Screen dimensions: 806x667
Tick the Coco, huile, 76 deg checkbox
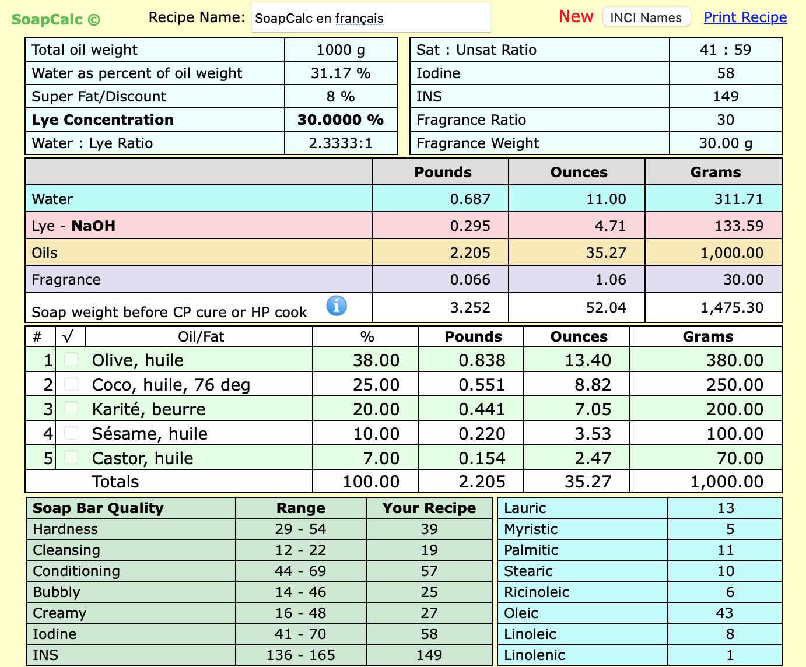click(x=71, y=384)
